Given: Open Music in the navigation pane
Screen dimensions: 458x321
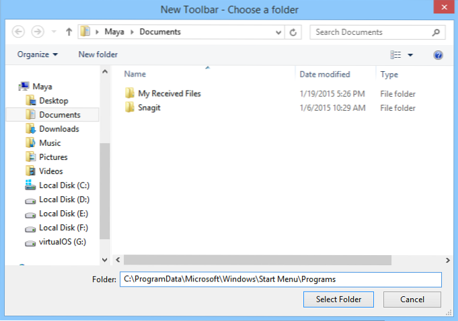Looking at the screenshot, I should point(50,143).
